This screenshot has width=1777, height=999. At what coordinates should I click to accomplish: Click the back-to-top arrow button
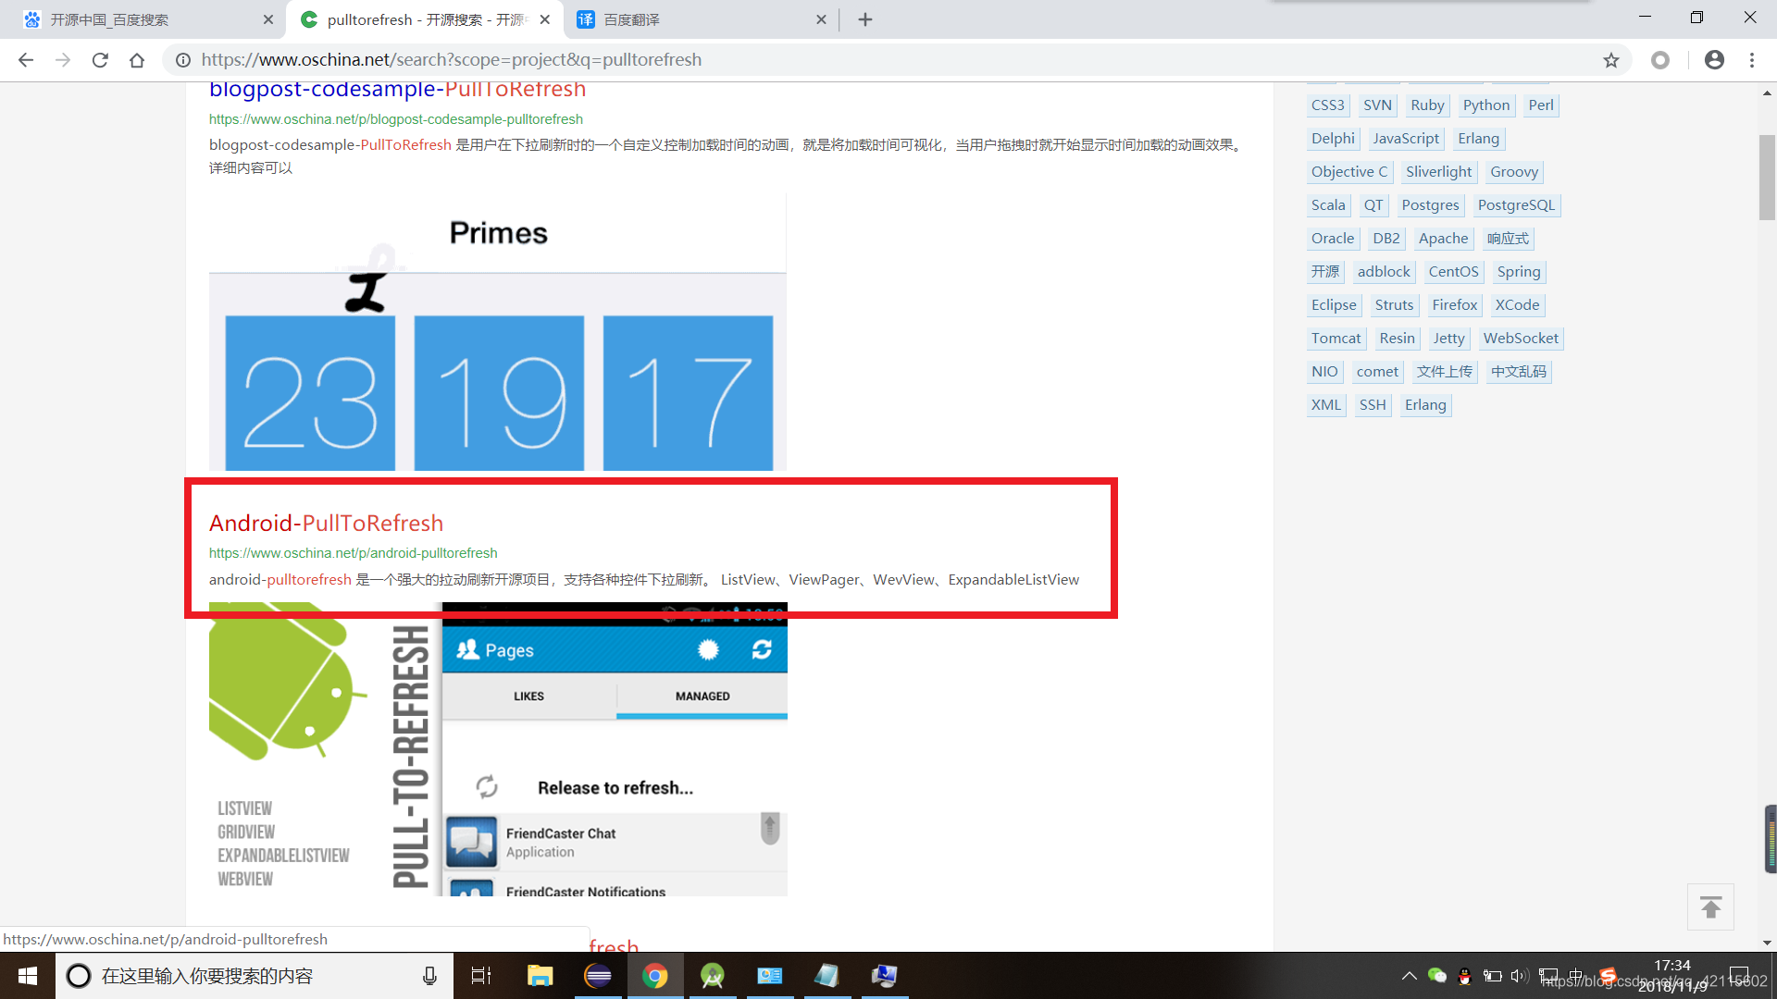click(x=1710, y=907)
